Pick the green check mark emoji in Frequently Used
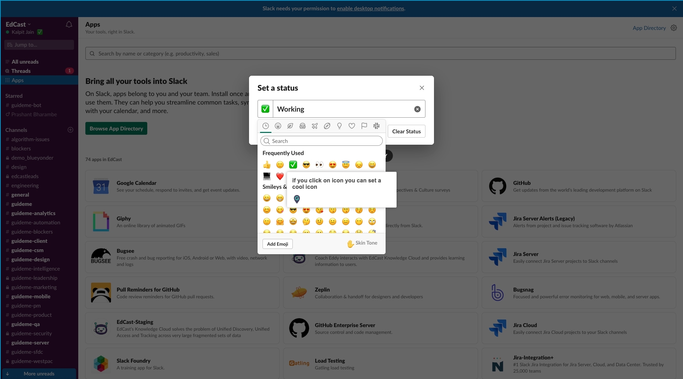Image resolution: width=683 pixels, height=379 pixels. (x=293, y=165)
